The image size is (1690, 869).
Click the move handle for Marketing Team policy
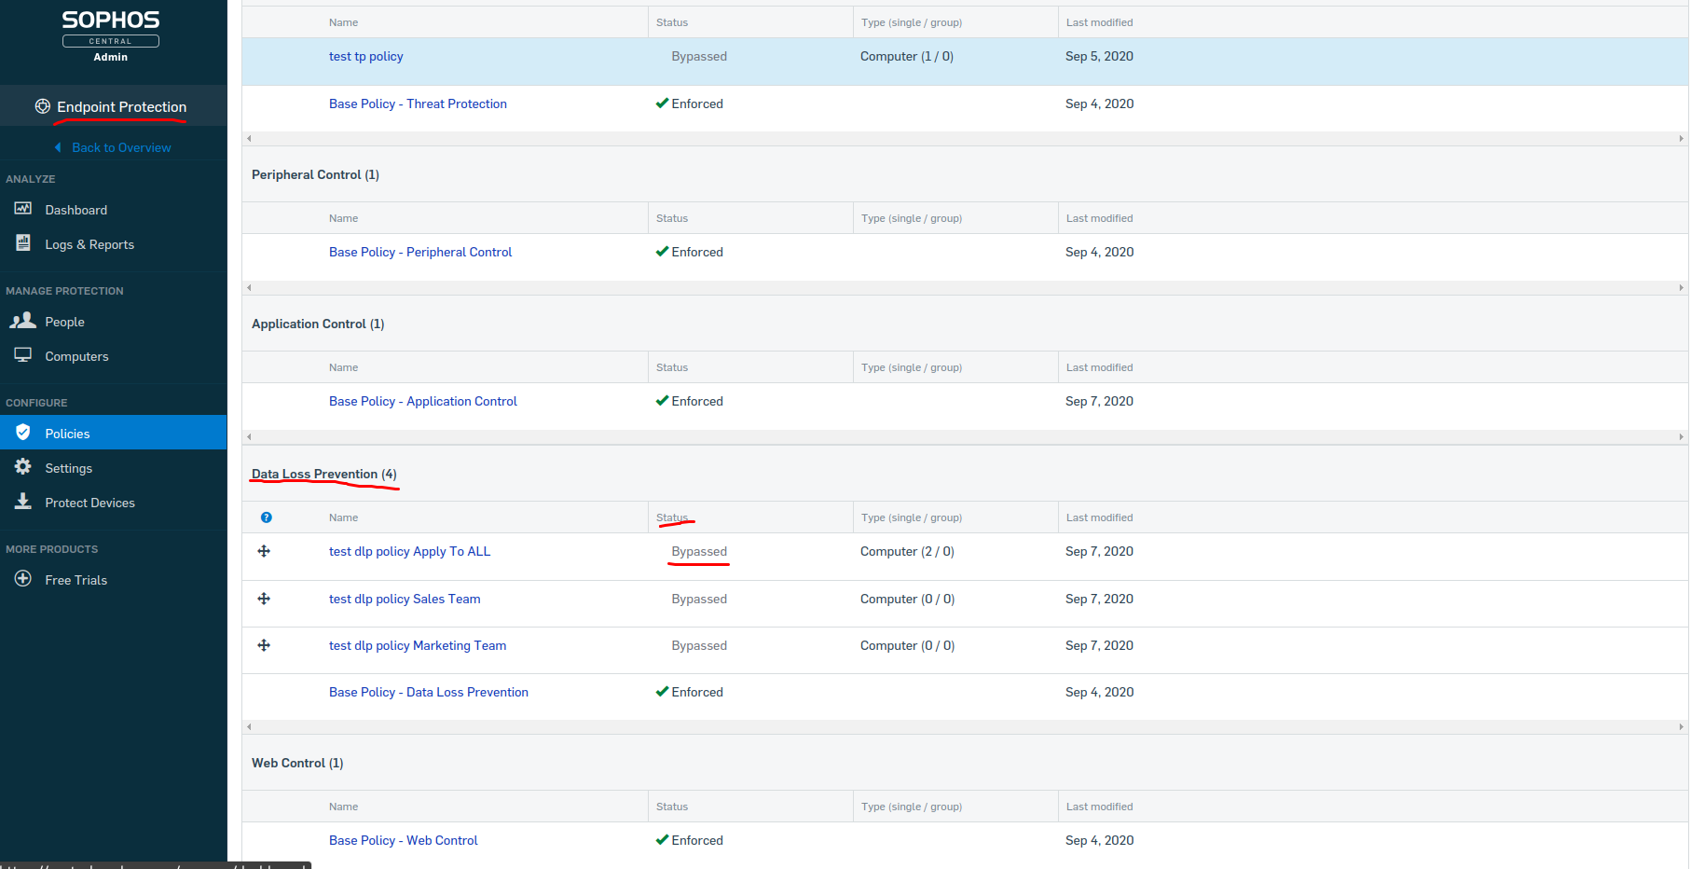click(264, 645)
